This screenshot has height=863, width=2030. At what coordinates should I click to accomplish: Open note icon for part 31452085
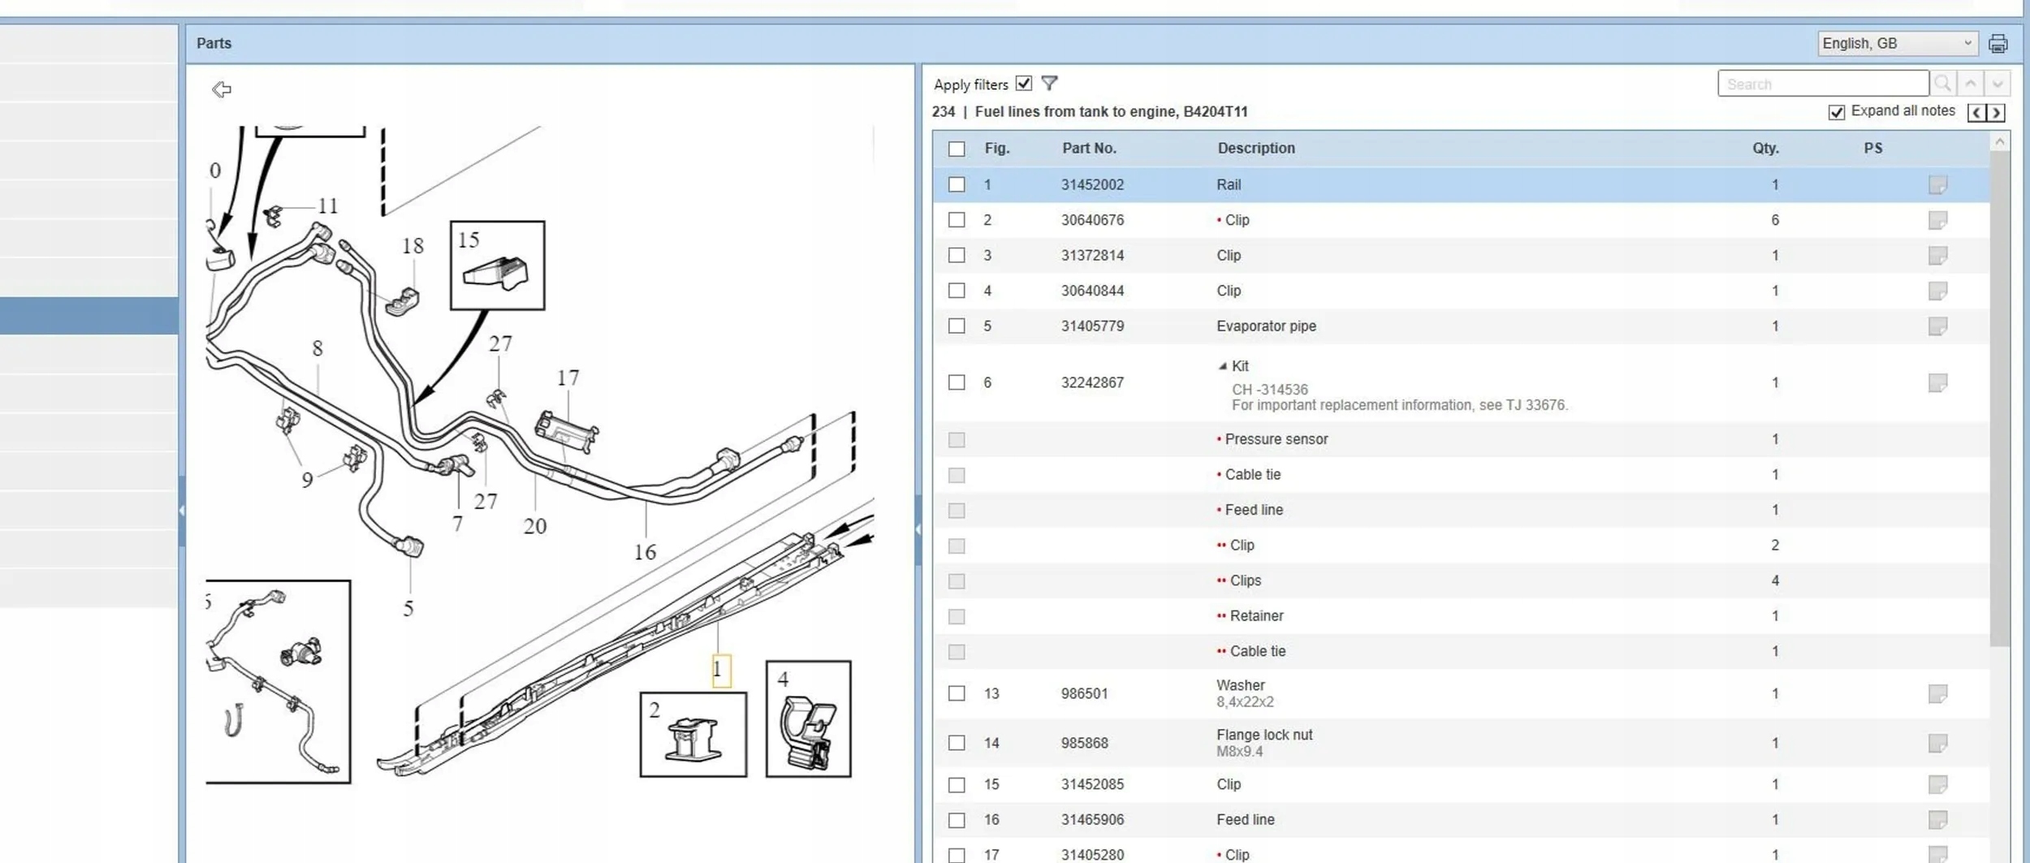point(1937,785)
